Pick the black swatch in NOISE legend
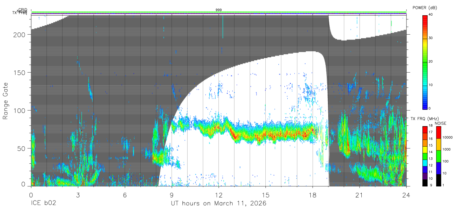This screenshot has width=457, height=211. [x=438, y=180]
